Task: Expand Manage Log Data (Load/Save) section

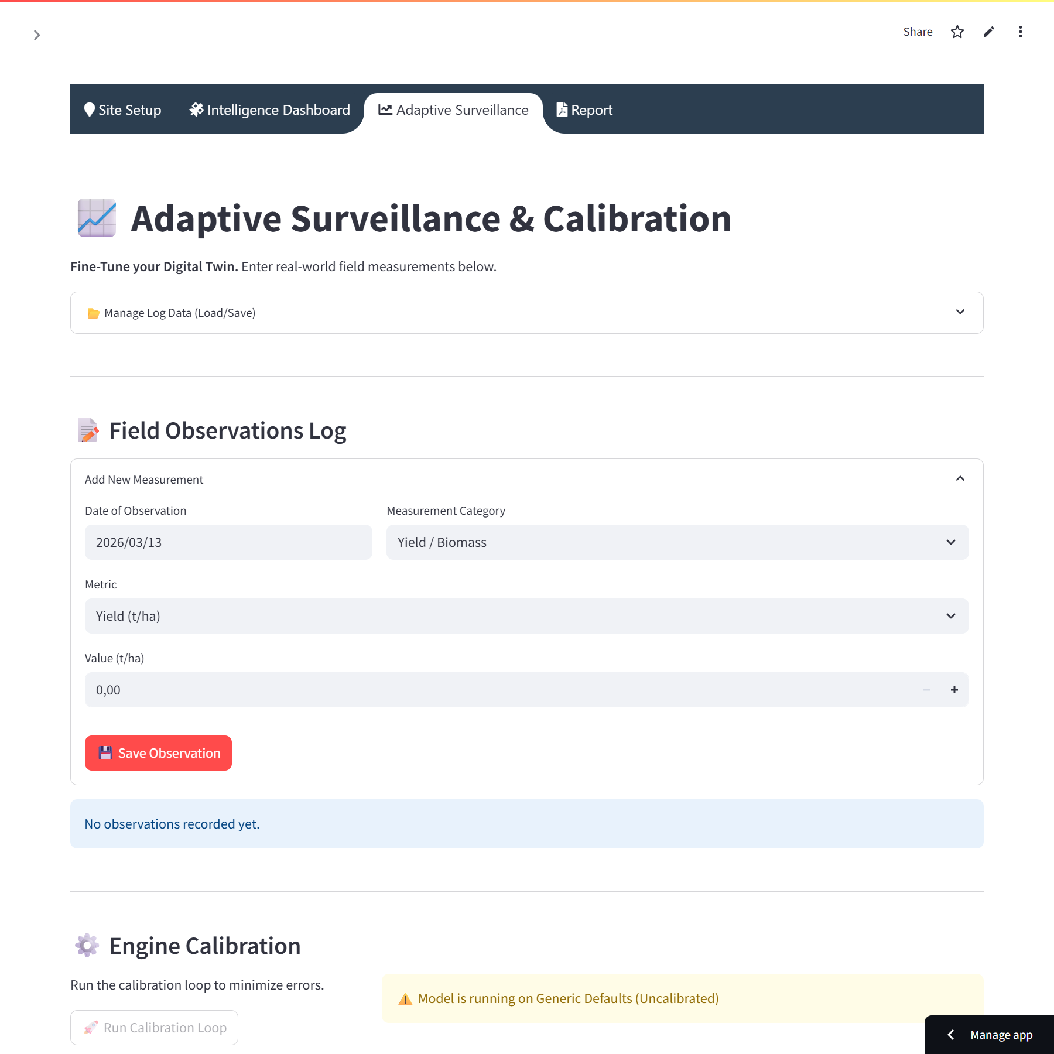Action: [526, 313]
